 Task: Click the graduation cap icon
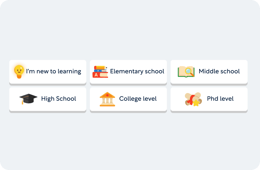[28, 99]
